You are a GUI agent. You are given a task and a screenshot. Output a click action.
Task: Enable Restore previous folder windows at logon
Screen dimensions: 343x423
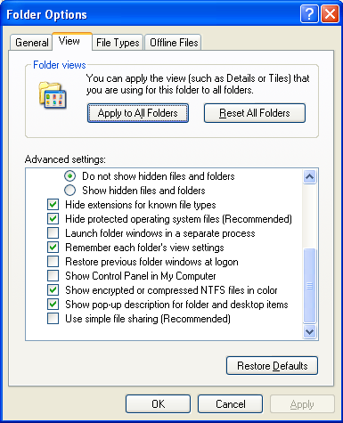point(53,262)
